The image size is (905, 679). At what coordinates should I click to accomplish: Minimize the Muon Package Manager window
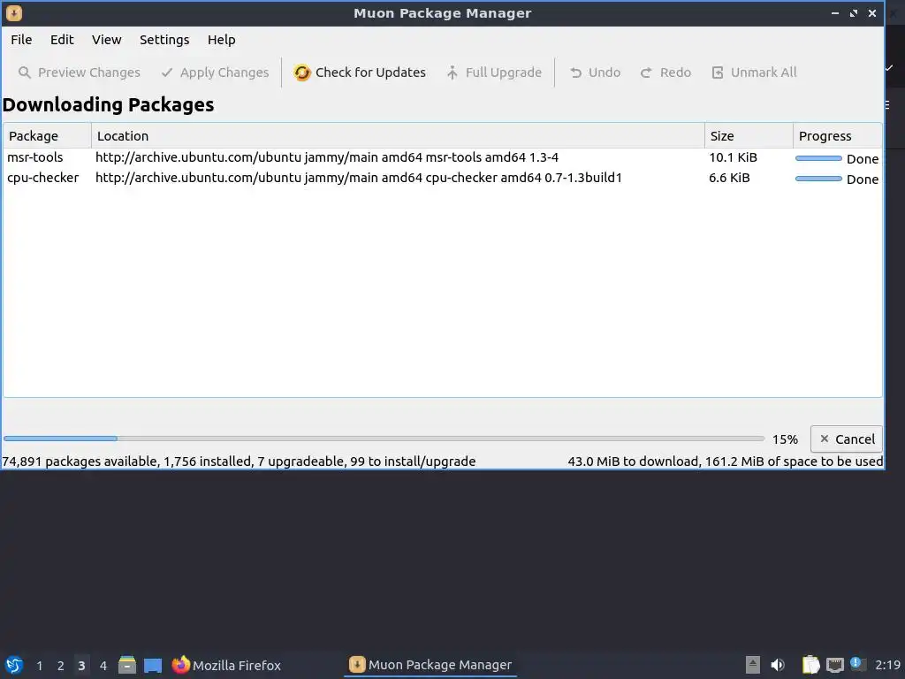(834, 12)
